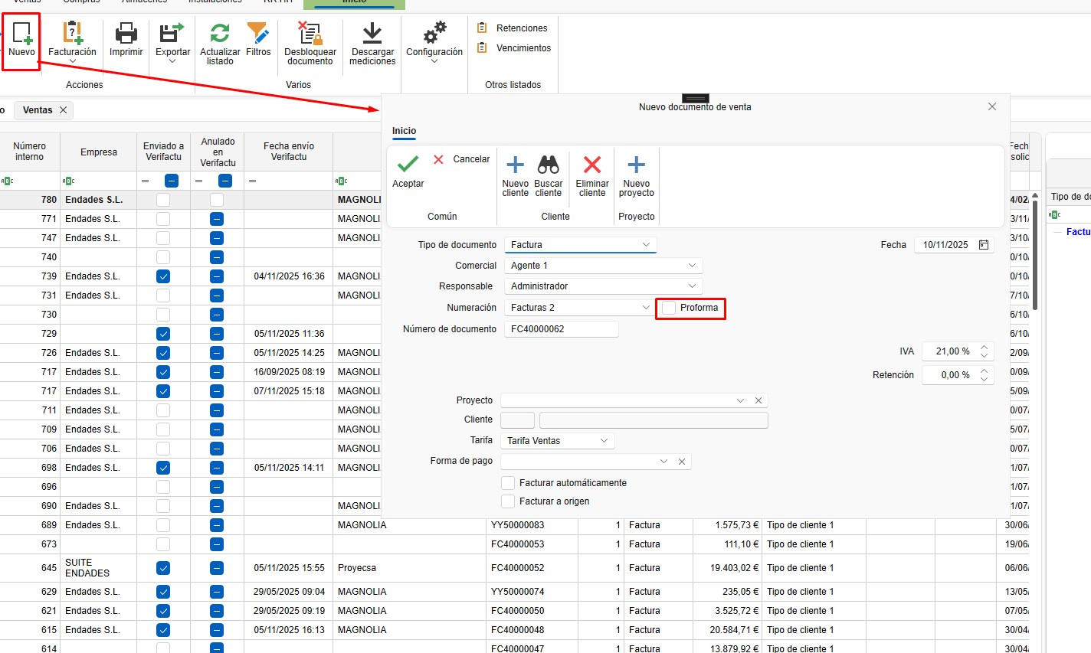Viewport: 1091px width, 653px height.
Task: Click Eliminar cliente red X icon
Action: 592,165
